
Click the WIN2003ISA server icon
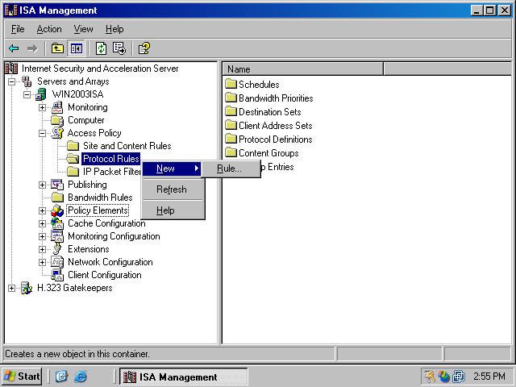point(41,94)
